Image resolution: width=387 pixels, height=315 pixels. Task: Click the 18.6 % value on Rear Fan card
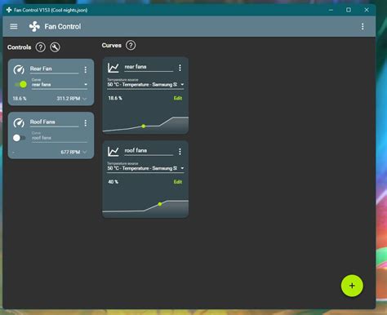pos(20,99)
